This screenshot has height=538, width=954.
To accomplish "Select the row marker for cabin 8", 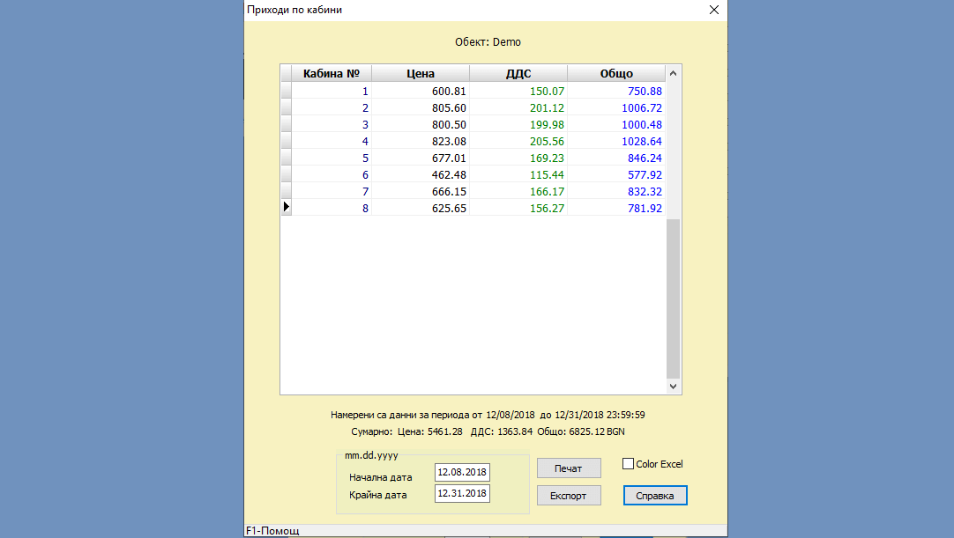I will 286,208.
